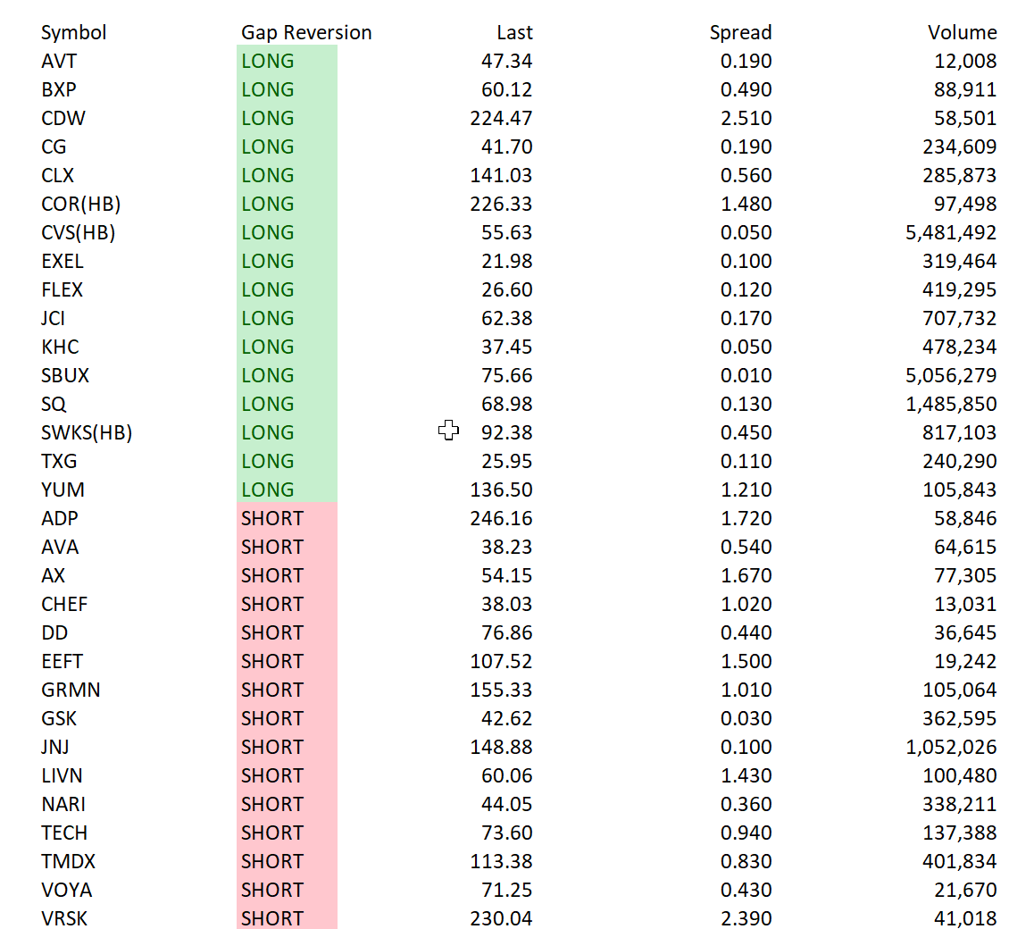Click volume 1,485,850 for SQ
This screenshot has width=1034, height=929.
tap(950, 404)
